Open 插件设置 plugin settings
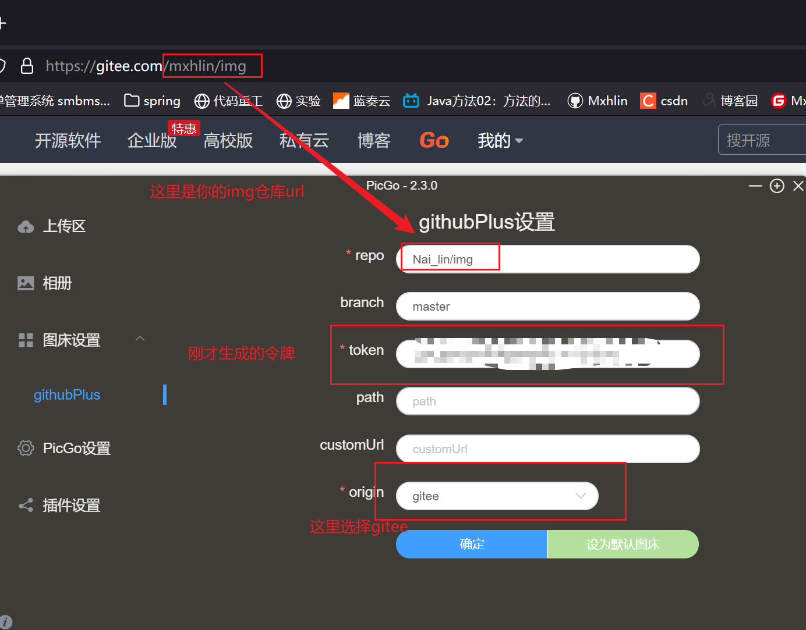This screenshot has width=806, height=630. (59, 506)
